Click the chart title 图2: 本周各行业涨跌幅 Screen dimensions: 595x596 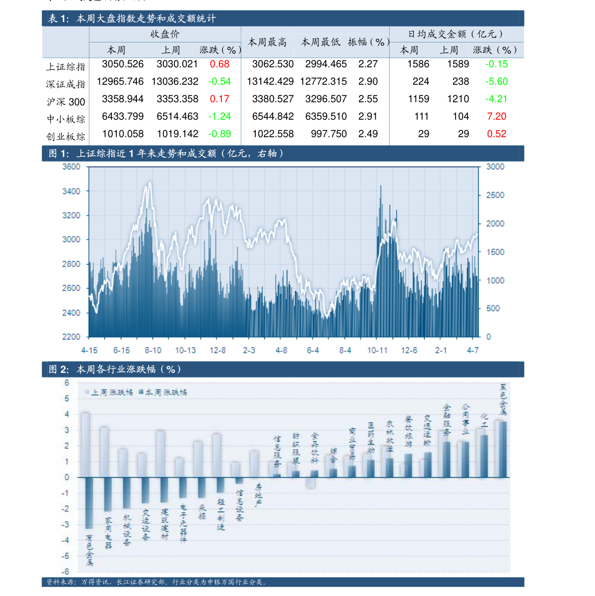coord(115,369)
